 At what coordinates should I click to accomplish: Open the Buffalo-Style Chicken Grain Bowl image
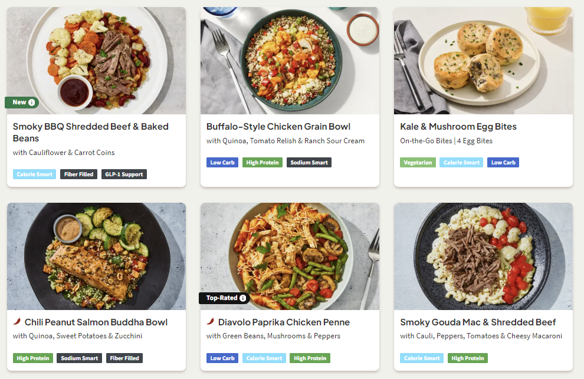[x=290, y=60]
